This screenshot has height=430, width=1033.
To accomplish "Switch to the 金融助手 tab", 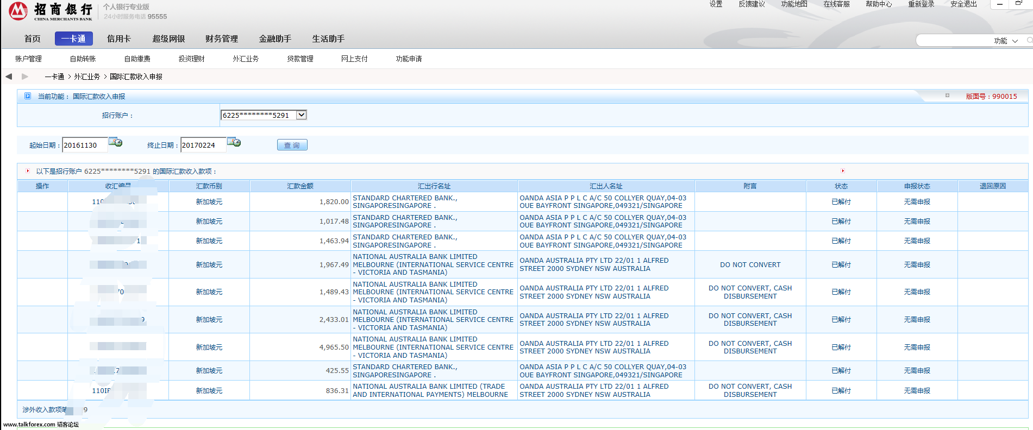I will pyautogui.click(x=276, y=39).
